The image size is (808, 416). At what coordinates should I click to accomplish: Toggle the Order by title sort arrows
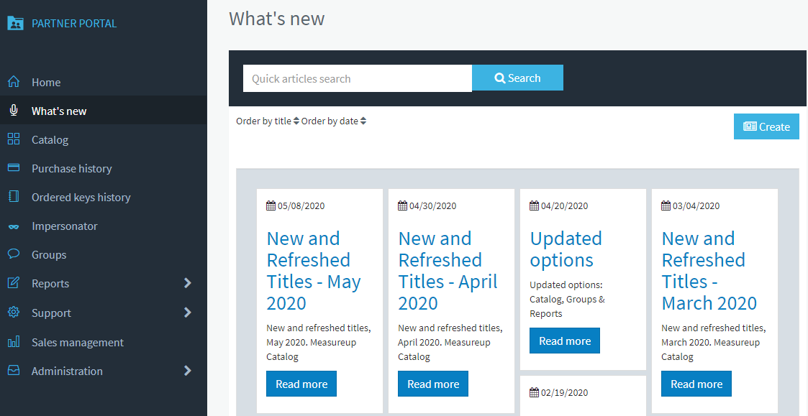tap(296, 121)
